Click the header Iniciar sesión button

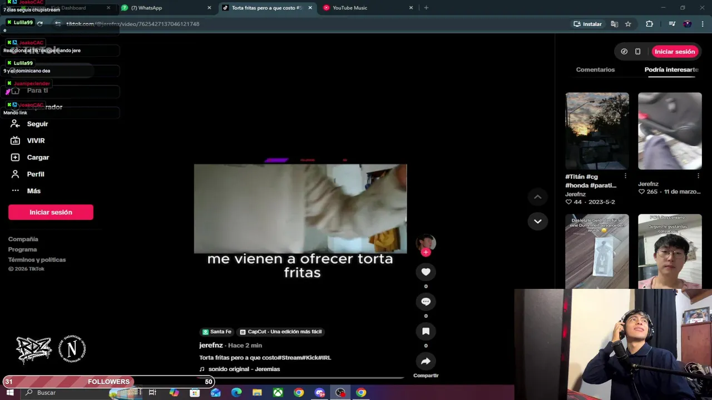coord(675,52)
